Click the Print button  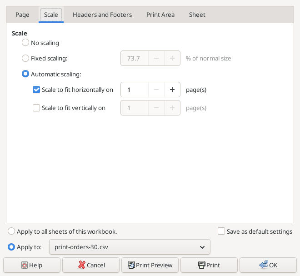[x=209, y=265]
